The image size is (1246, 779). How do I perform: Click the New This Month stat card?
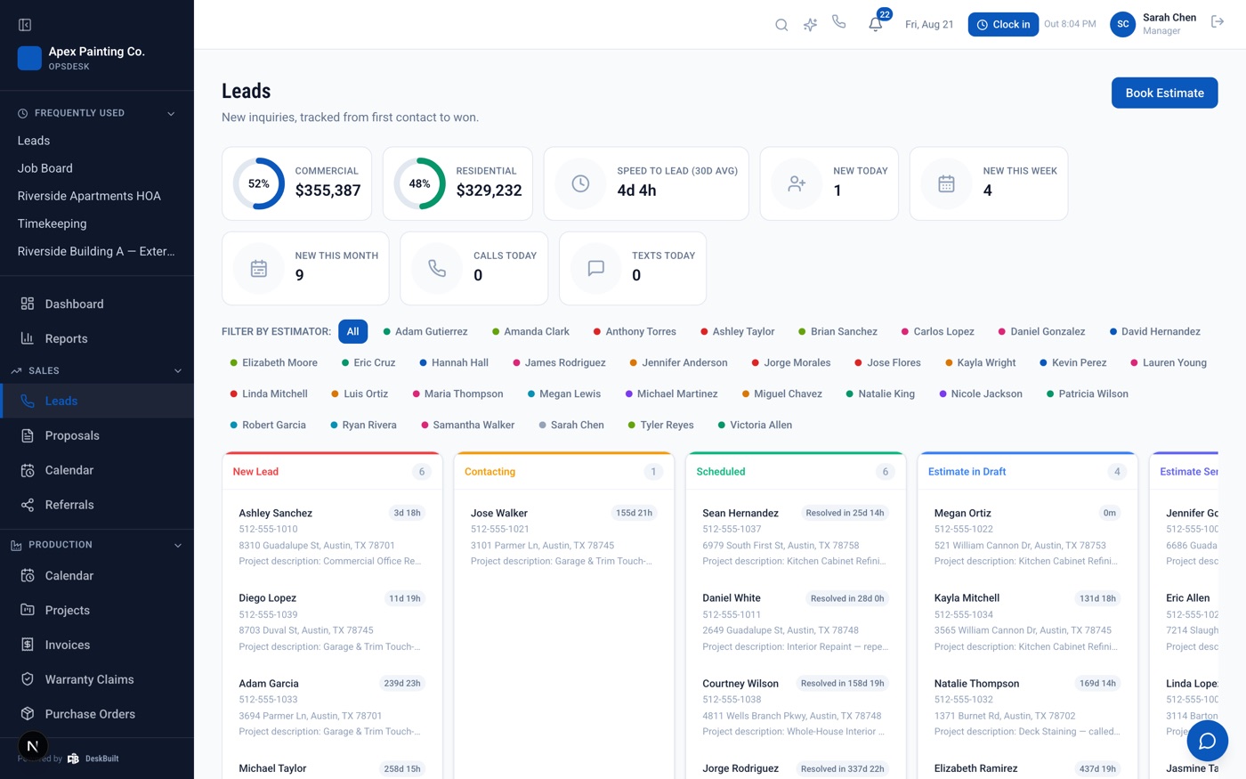point(305,268)
